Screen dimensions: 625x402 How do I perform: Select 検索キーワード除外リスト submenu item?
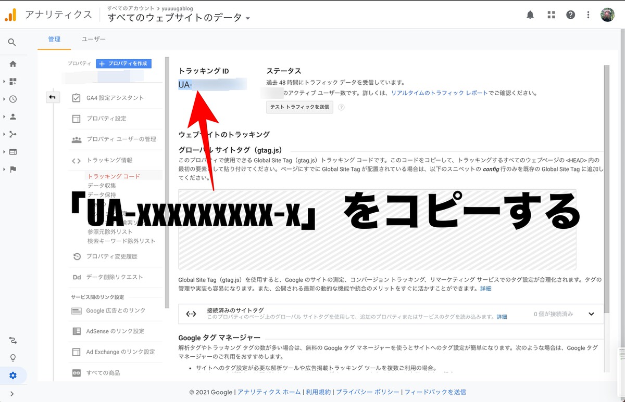pyautogui.click(x=121, y=241)
